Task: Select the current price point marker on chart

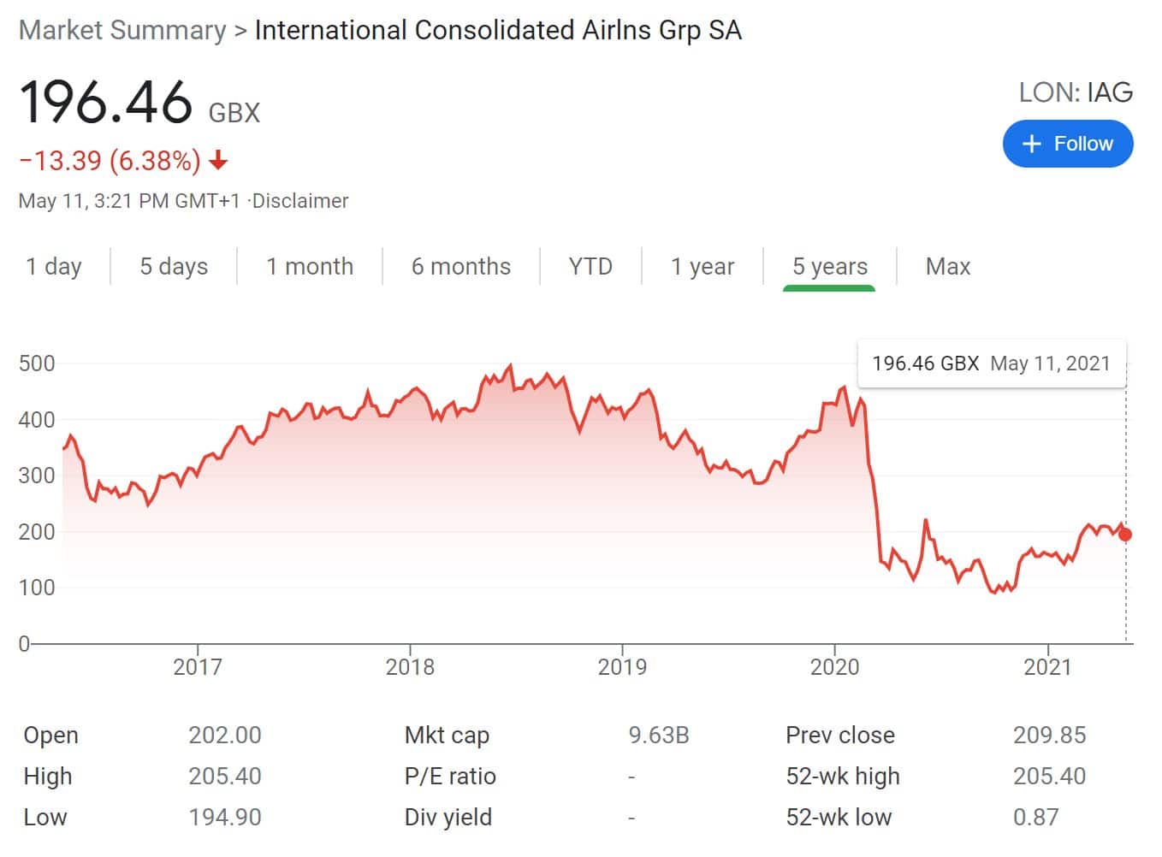Action: [x=1123, y=535]
